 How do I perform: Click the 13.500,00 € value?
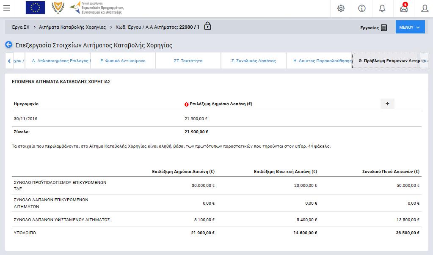click(408, 219)
